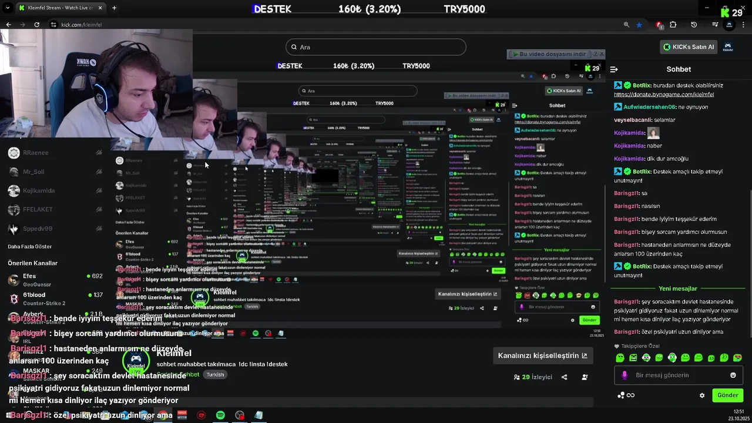The image size is (752, 423).
Task: Open the Chrome three-dot menu
Action: tap(743, 25)
